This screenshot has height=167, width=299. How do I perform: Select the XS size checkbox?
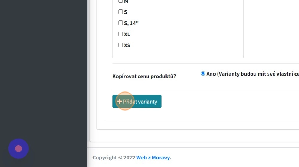pyautogui.click(x=121, y=45)
